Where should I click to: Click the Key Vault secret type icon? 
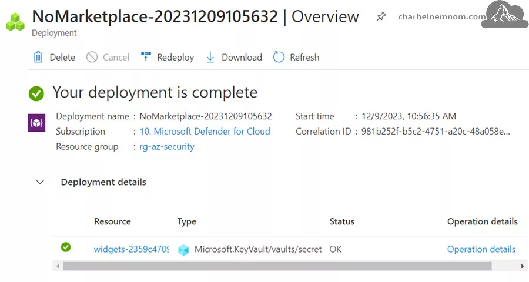click(183, 250)
